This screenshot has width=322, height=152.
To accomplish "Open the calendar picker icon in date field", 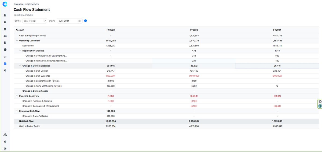I will click(79, 21).
